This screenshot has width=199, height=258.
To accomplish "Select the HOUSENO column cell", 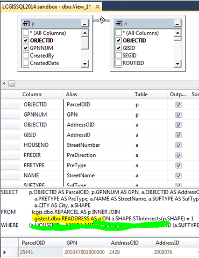I will [41, 145].
